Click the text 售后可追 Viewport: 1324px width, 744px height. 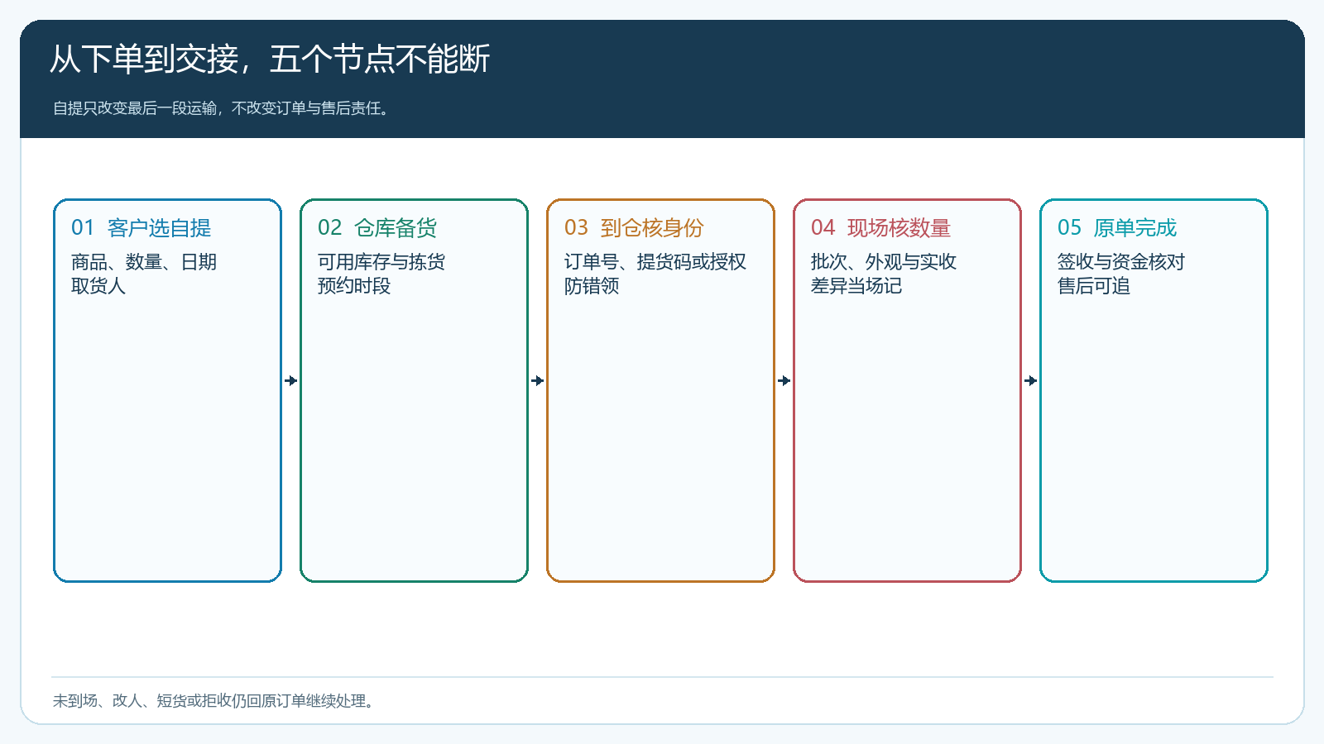[x=1094, y=286]
